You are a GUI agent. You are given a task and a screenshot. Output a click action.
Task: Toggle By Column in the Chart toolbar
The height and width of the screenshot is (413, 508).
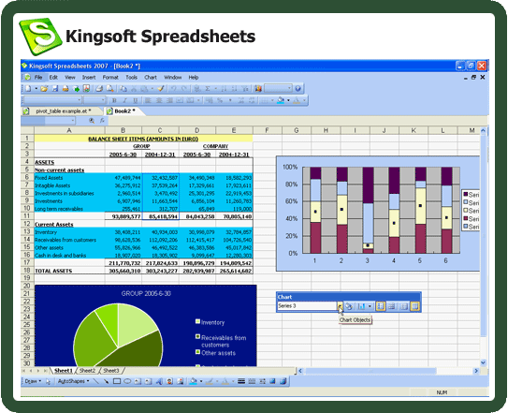tap(415, 306)
